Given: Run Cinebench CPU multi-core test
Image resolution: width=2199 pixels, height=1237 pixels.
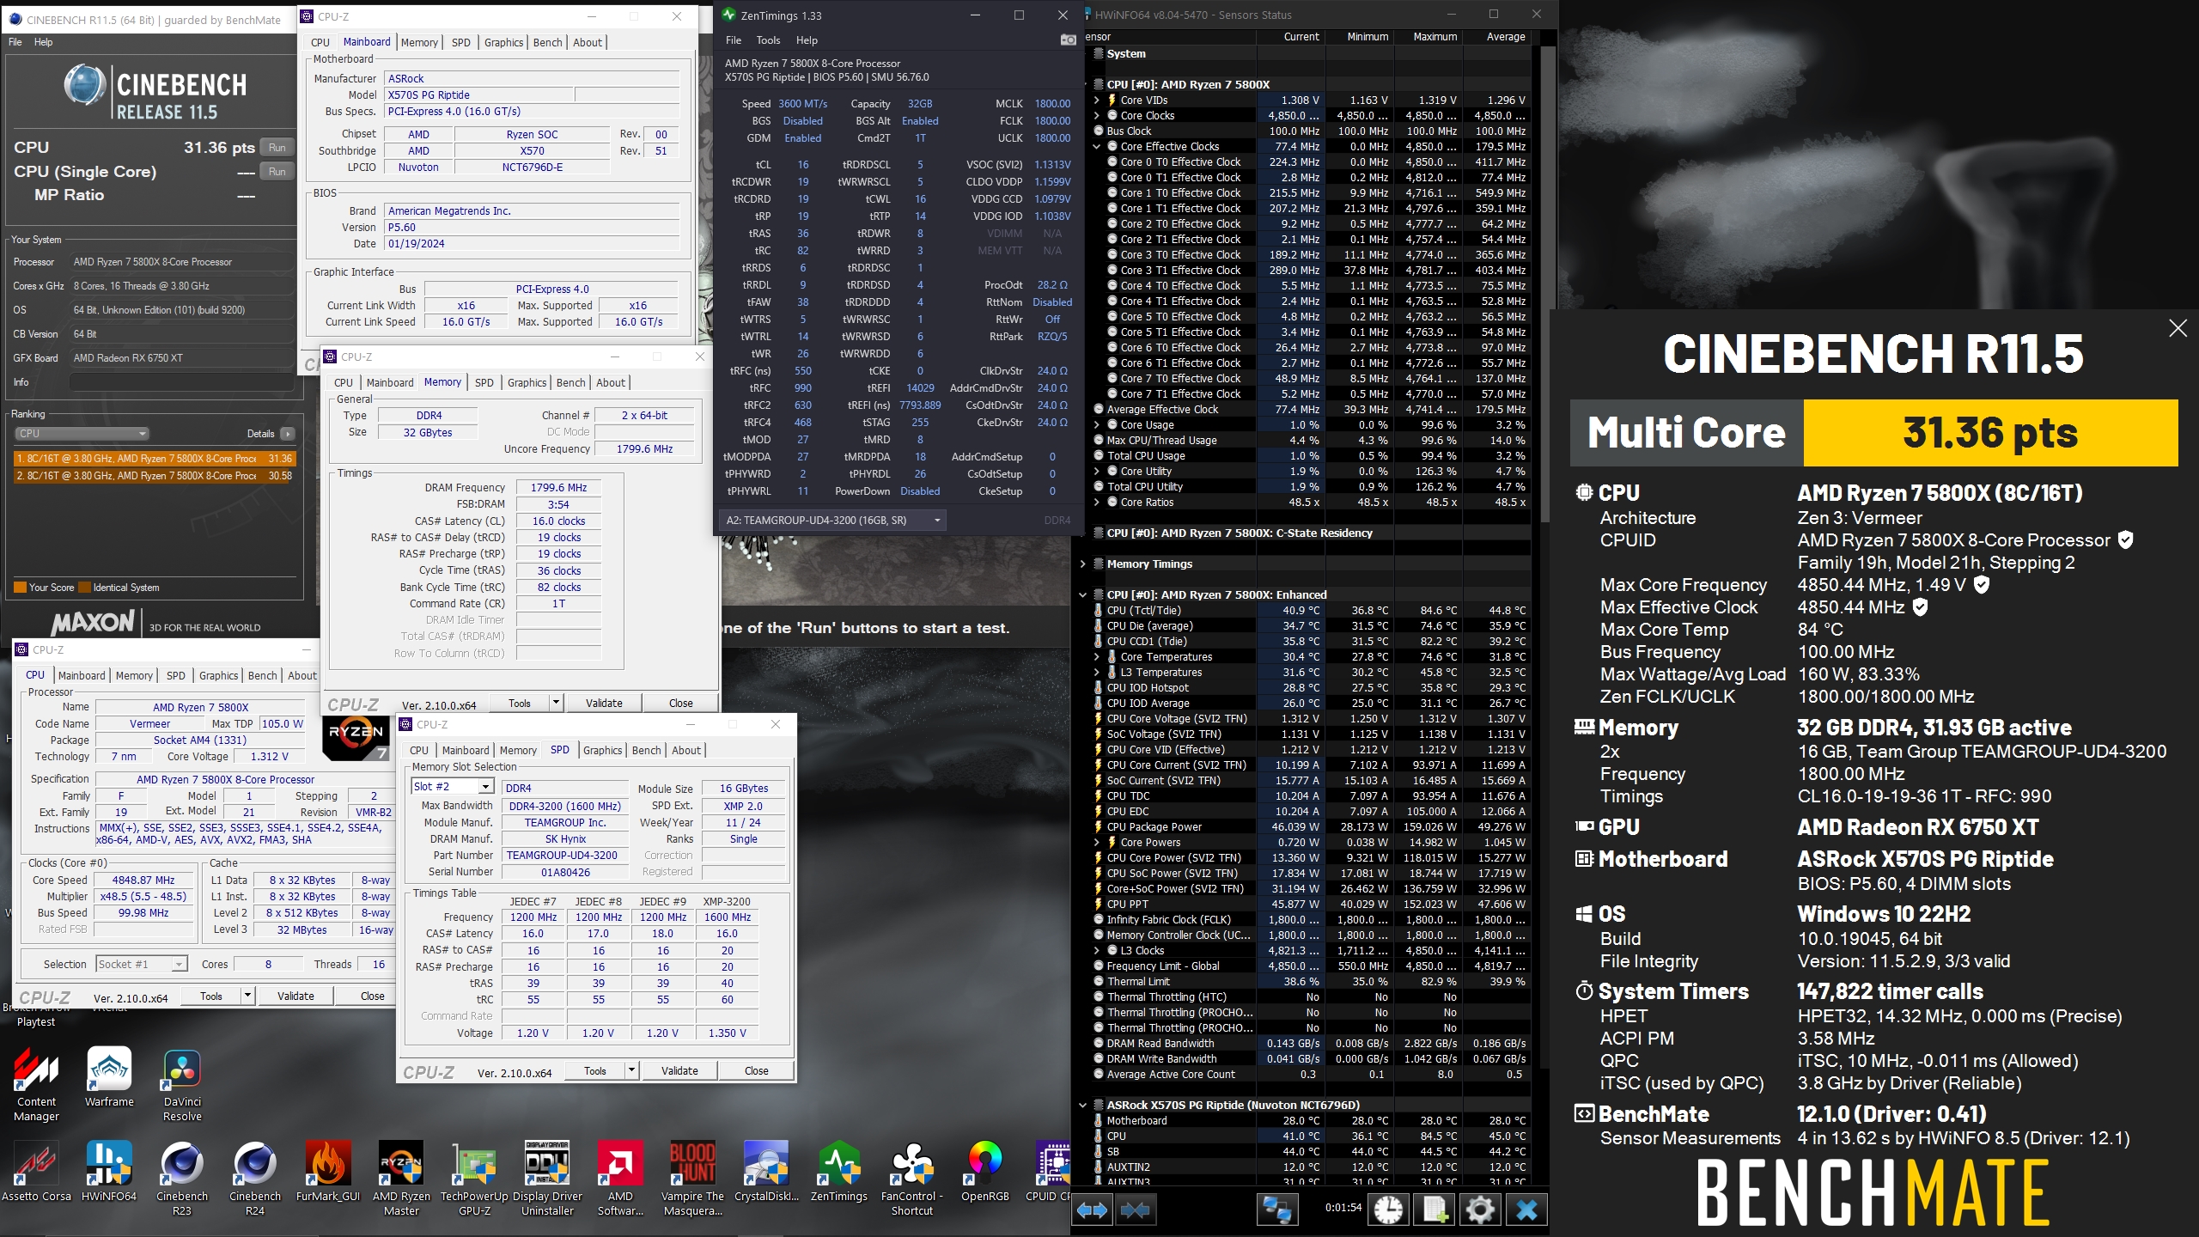Looking at the screenshot, I should (277, 148).
